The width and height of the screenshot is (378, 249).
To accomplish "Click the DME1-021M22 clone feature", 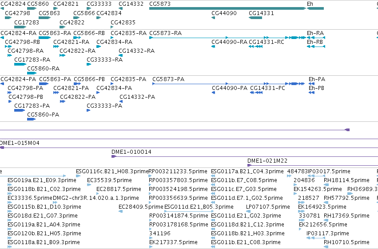I will click(x=313, y=165).
